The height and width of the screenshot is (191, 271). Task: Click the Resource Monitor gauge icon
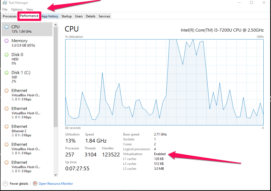point(35,183)
